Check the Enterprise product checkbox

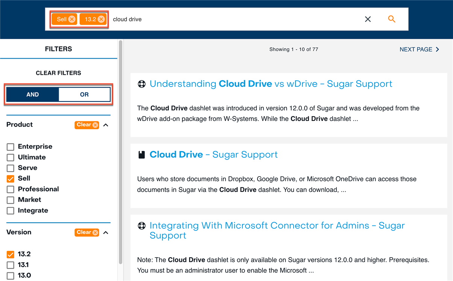tap(11, 147)
